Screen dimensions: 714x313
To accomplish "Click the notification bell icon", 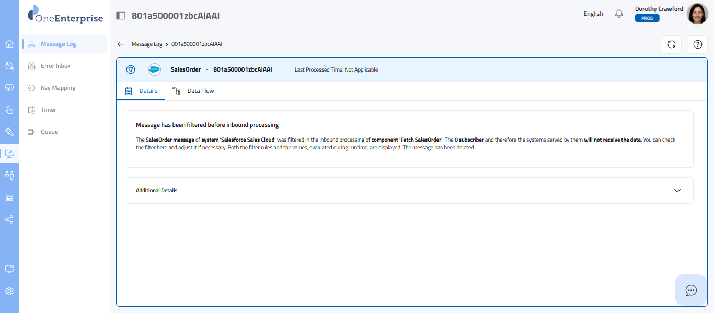I will point(619,14).
